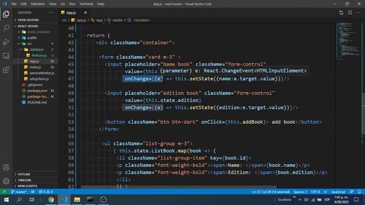Image resolution: width=365 pixels, height=205 pixels.
Task: Click the feedback icon in status bar
Action: click(x=351, y=192)
